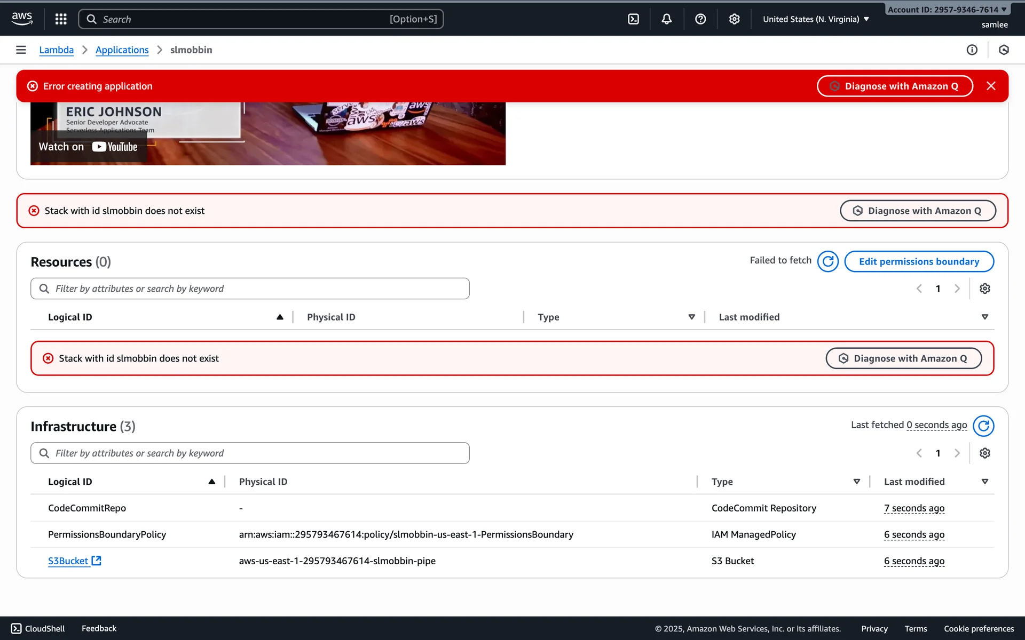Sort Resources by Type column arrow
Image resolution: width=1025 pixels, height=640 pixels.
click(691, 317)
